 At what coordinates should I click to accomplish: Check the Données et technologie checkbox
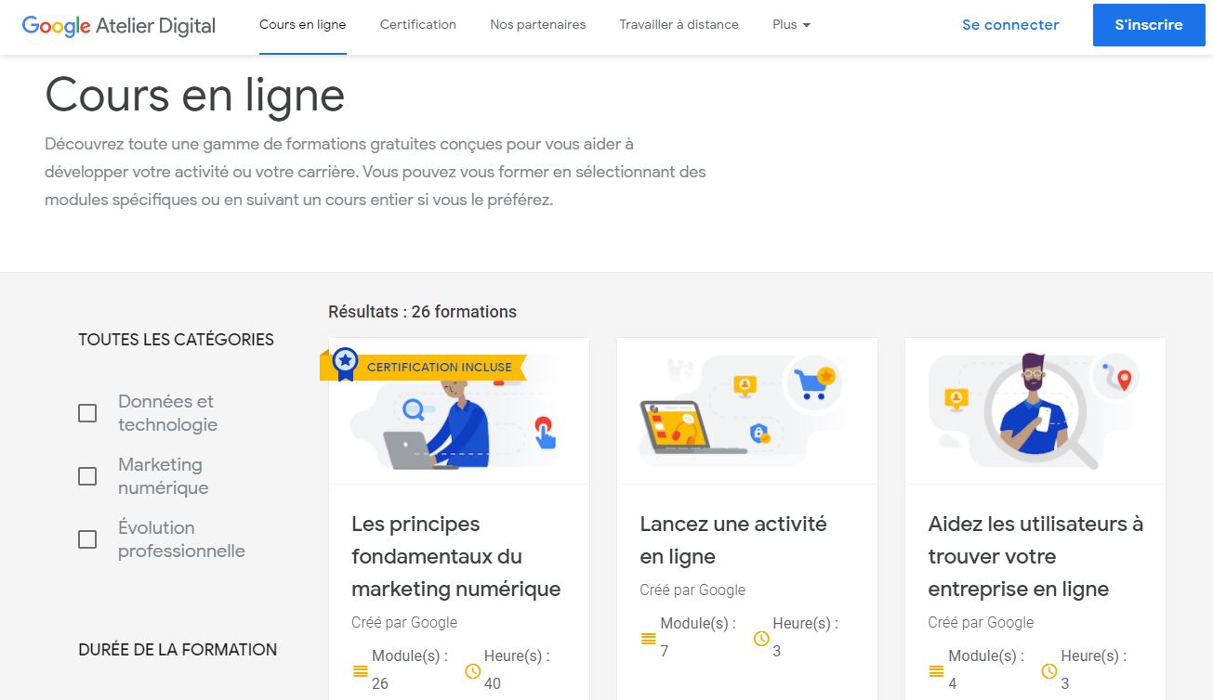[87, 412]
